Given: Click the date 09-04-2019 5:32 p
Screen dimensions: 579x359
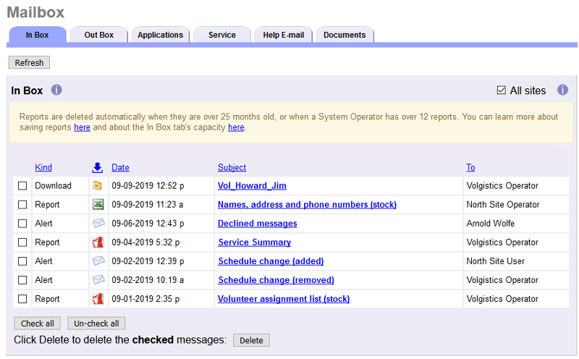Looking at the screenshot, I should click(x=145, y=242).
